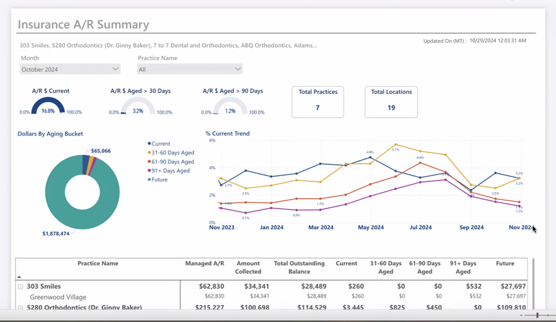The width and height of the screenshot is (556, 322).
Task: Collapse the 303 Smiles row
Action: pyautogui.click(x=20, y=287)
